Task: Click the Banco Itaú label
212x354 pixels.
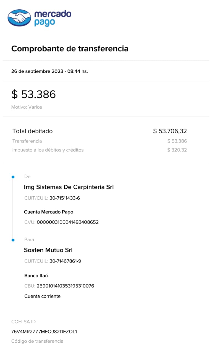Action: tap(36, 276)
